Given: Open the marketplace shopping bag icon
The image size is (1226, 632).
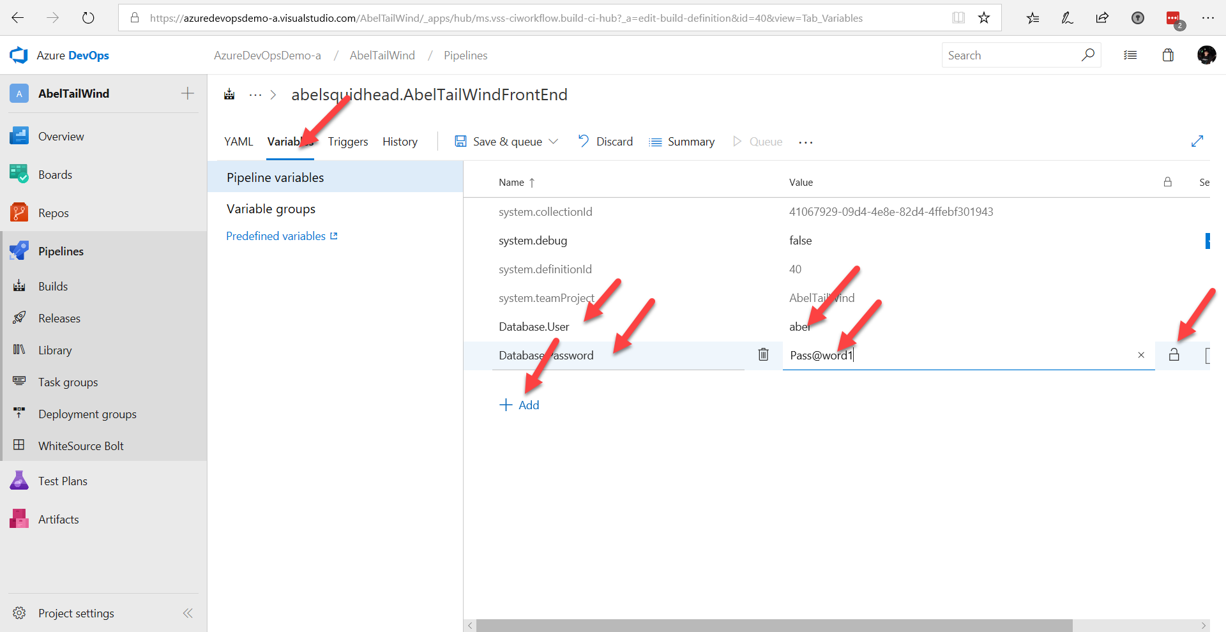Looking at the screenshot, I should click(x=1168, y=55).
